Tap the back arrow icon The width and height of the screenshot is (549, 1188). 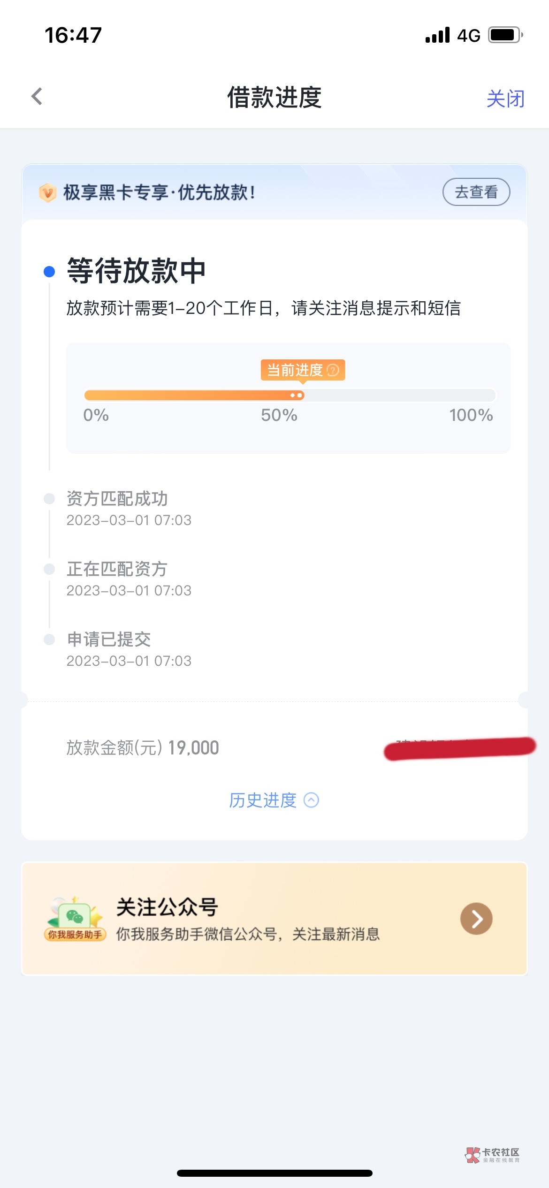(x=37, y=97)
